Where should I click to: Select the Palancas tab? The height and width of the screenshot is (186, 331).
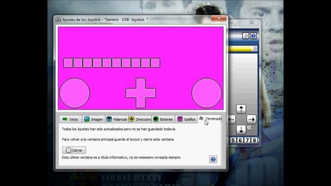point(117,119)
